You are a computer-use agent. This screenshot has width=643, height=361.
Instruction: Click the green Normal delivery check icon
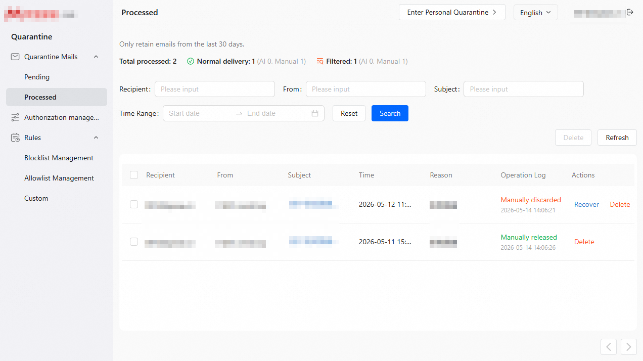[x=191, y=61]
